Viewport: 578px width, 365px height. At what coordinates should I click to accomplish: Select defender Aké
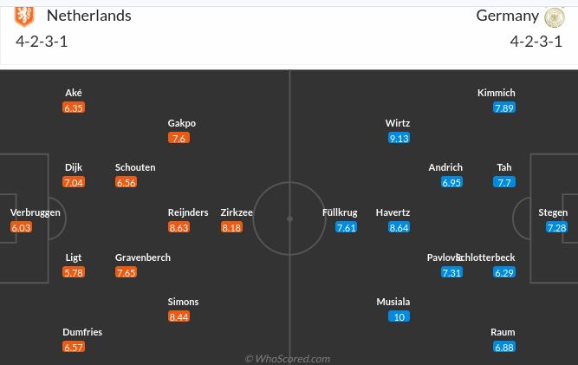[74, 93]
